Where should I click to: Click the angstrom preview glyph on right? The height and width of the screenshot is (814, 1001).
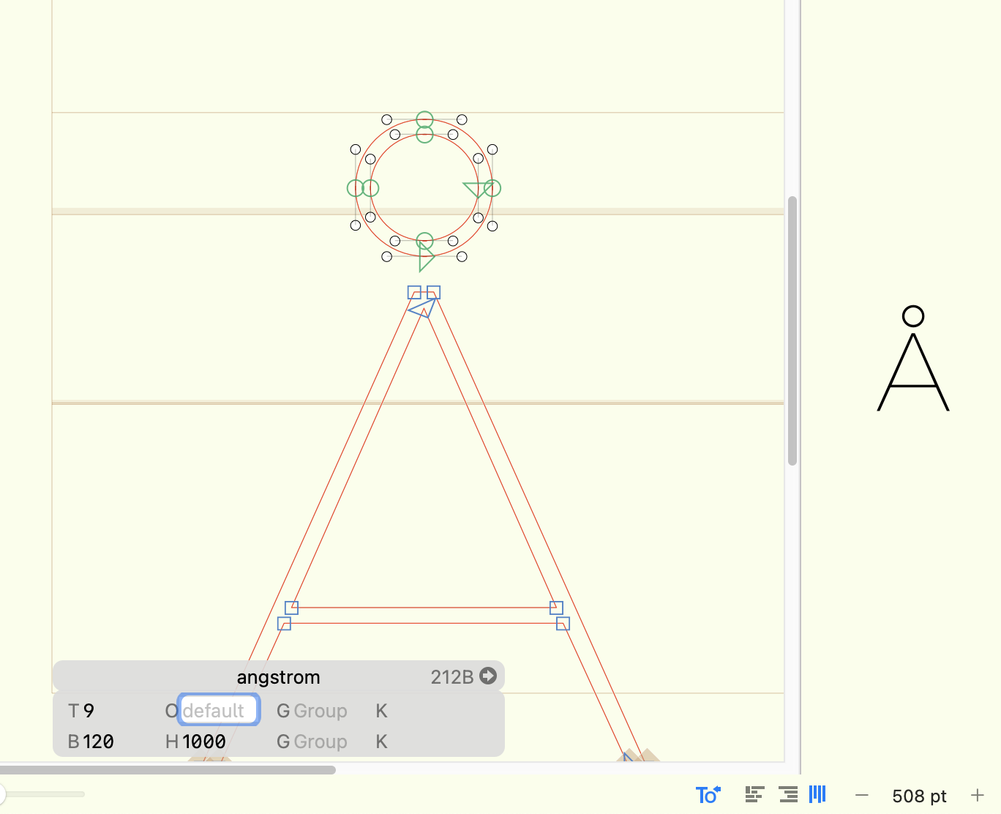[913, 359]
